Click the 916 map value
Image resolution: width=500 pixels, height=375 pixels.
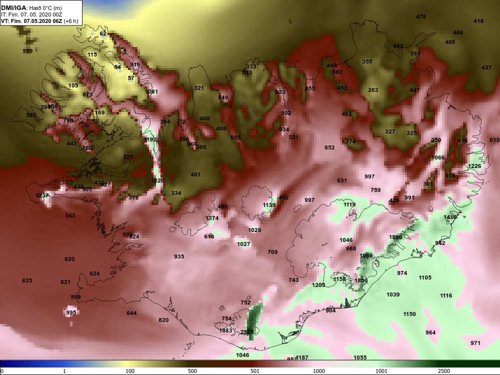coord(135,64)
